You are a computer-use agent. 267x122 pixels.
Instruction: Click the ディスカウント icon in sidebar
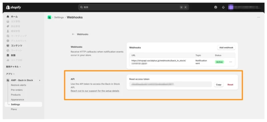(x=8, y=41)
